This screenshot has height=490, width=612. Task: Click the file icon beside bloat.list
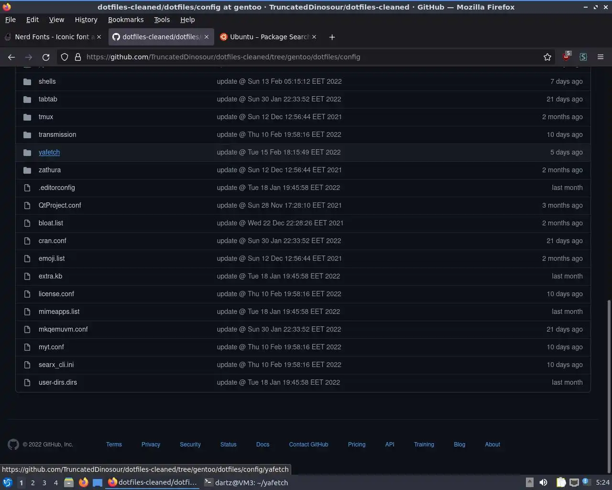(27, 223)
